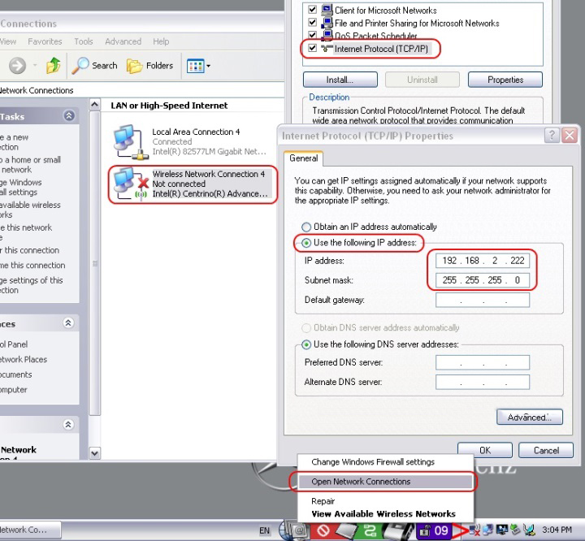Open the Favorites menu
585x541 pixels.
click(45, 41)
